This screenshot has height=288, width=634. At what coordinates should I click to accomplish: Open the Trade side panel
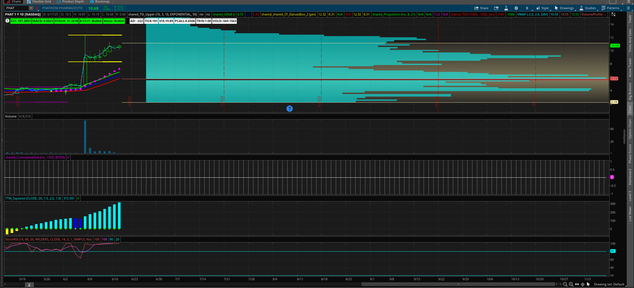(x=630, y=20)
